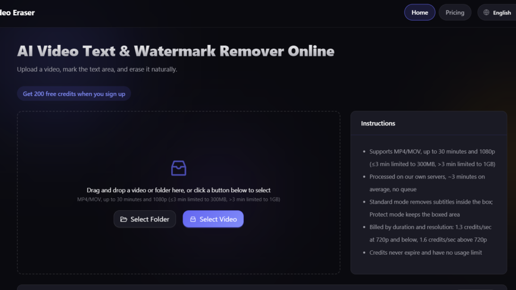Click the 'Processed on our own servers' instruction
Screen dimensions: 516x290
[x=427, y=183]
